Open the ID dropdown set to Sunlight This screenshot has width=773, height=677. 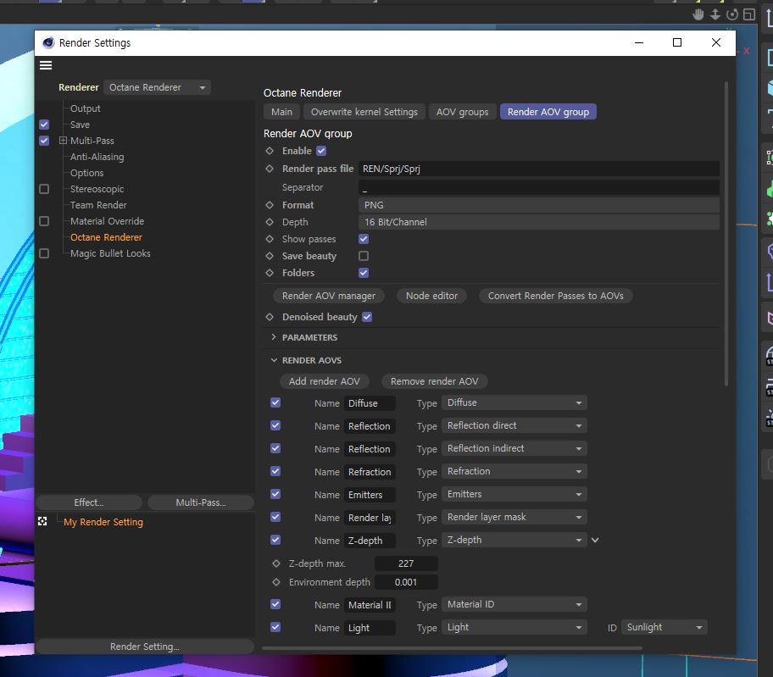click(664, 627)
